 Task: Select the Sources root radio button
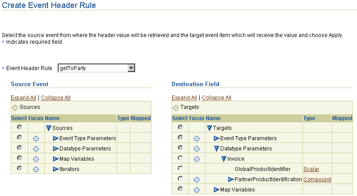pos(20,127)
